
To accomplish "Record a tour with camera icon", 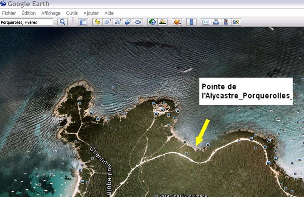I will click(139, 22).
